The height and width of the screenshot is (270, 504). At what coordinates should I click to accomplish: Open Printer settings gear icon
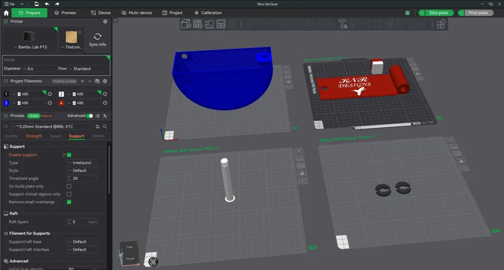pyautogui.click(x=105, y=22)
